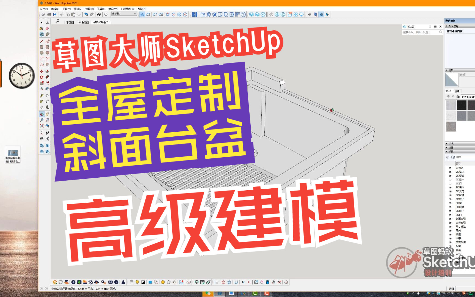Click the home icon in Materials browser
Image resolution: width=475 pixels, height=297 pixels.
pos(458,96)
